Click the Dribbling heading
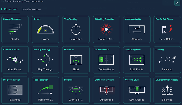Screen dimensions: 182x105 [x=160, y=49]
